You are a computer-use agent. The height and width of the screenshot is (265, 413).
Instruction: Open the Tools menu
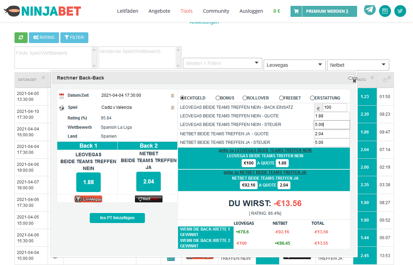point(186,11)
